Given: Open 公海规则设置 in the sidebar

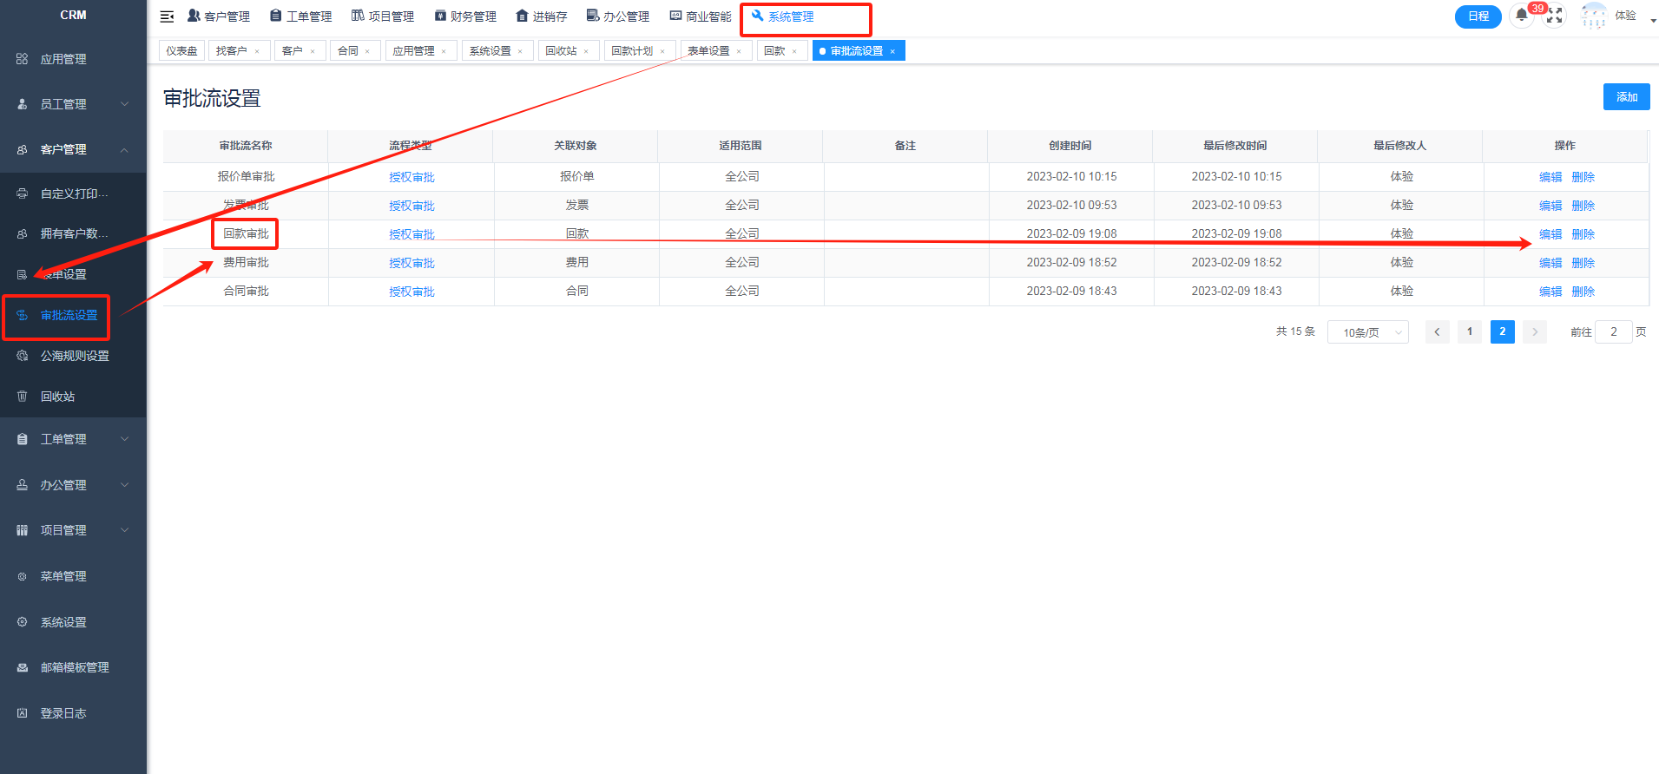Looking at the screenshot, I should pos(74,356).
